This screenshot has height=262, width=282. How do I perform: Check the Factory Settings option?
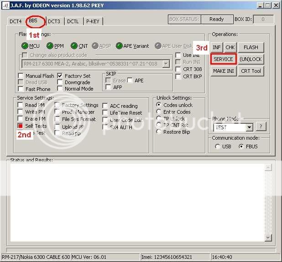pos(57,105)
